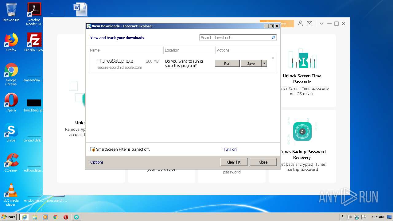Switch to Internet Explorer taskbar button
This screenshot has width=393, height=221.
24,217
